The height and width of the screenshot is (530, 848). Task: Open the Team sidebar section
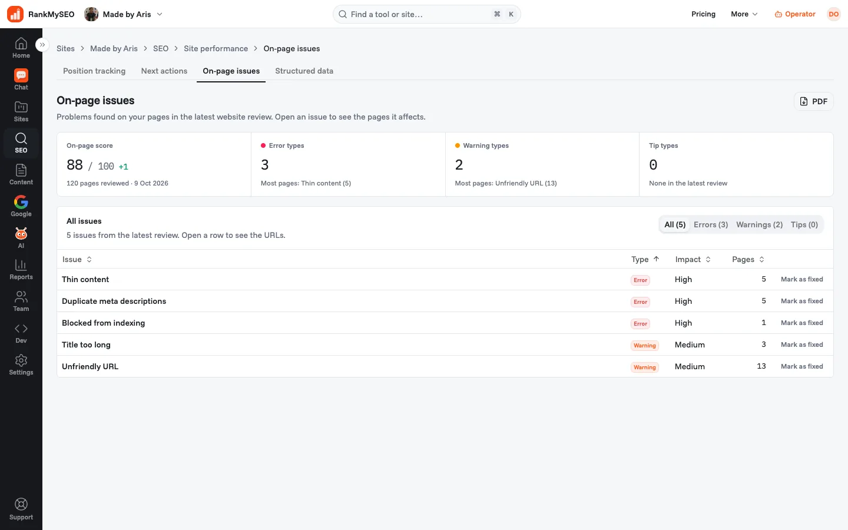(x=21, y=302)
